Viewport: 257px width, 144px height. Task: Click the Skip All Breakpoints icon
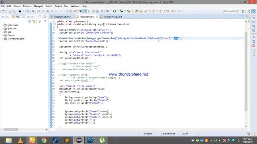pos(33,11)
